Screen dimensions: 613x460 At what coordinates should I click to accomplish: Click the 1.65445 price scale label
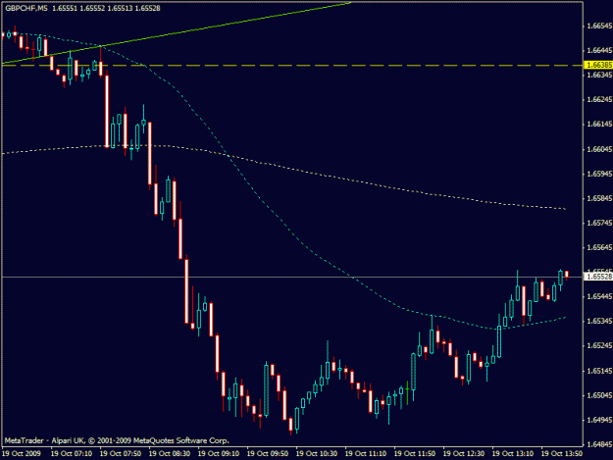click(599, 296)
